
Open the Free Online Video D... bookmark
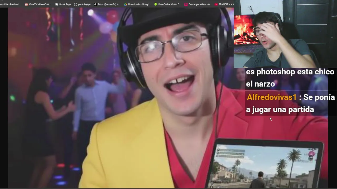168,4
